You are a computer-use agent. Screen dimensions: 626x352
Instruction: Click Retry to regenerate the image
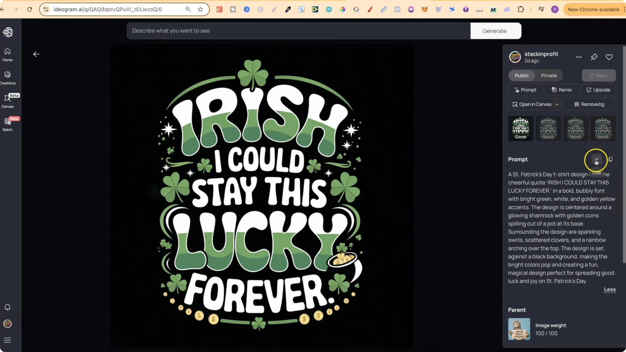(x=599, y=75)
